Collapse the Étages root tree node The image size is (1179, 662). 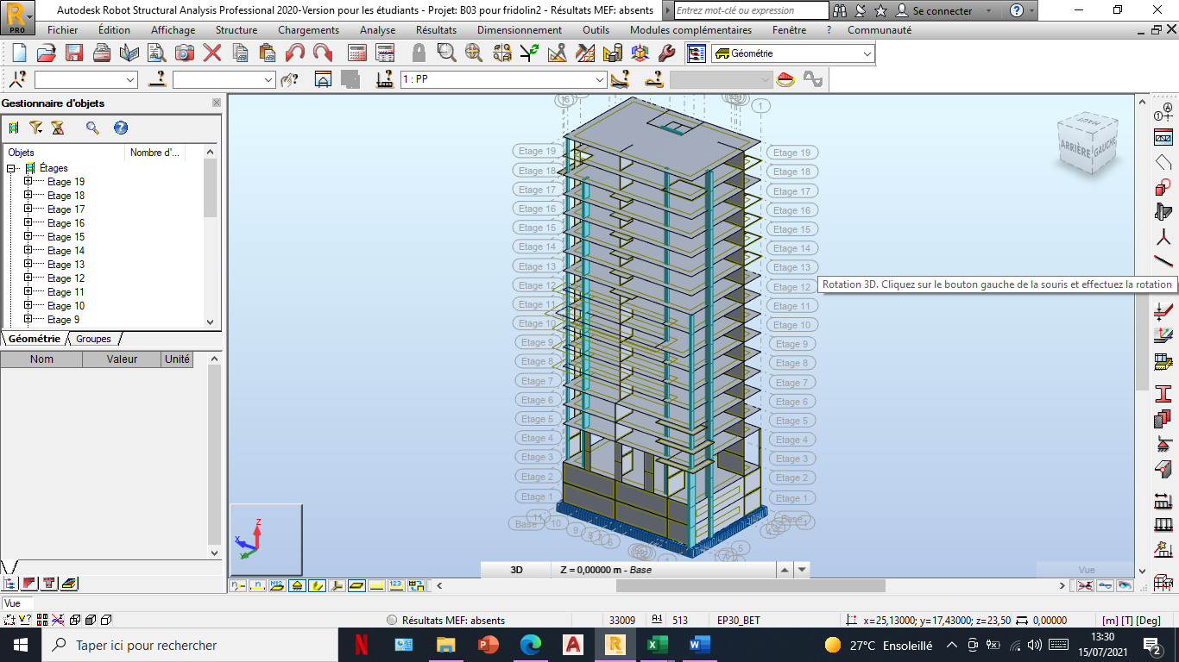tap(11, 168)
